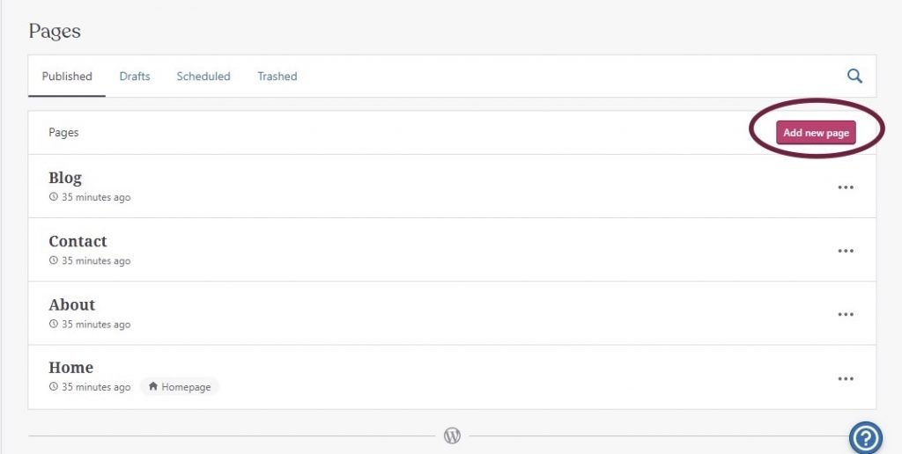Viewport: 902px width, 454px height.
Task: Open the help question mark icon
Action: pyautogui.click(x=866, y=438)
